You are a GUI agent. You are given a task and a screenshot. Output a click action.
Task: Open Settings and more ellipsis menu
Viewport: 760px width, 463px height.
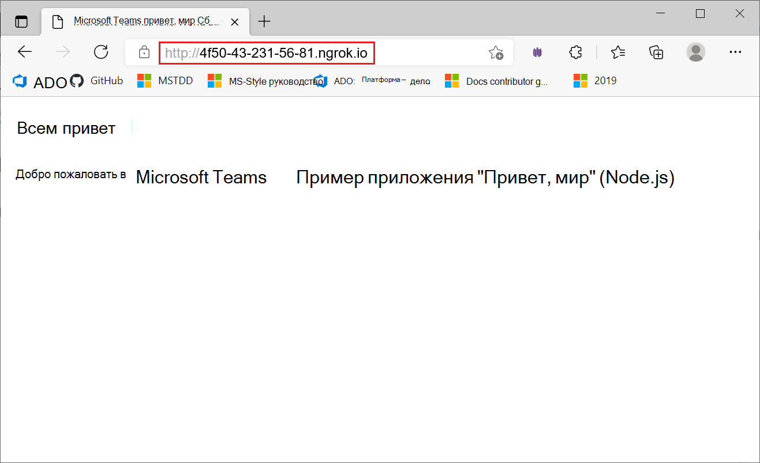(x=735, y=52)
